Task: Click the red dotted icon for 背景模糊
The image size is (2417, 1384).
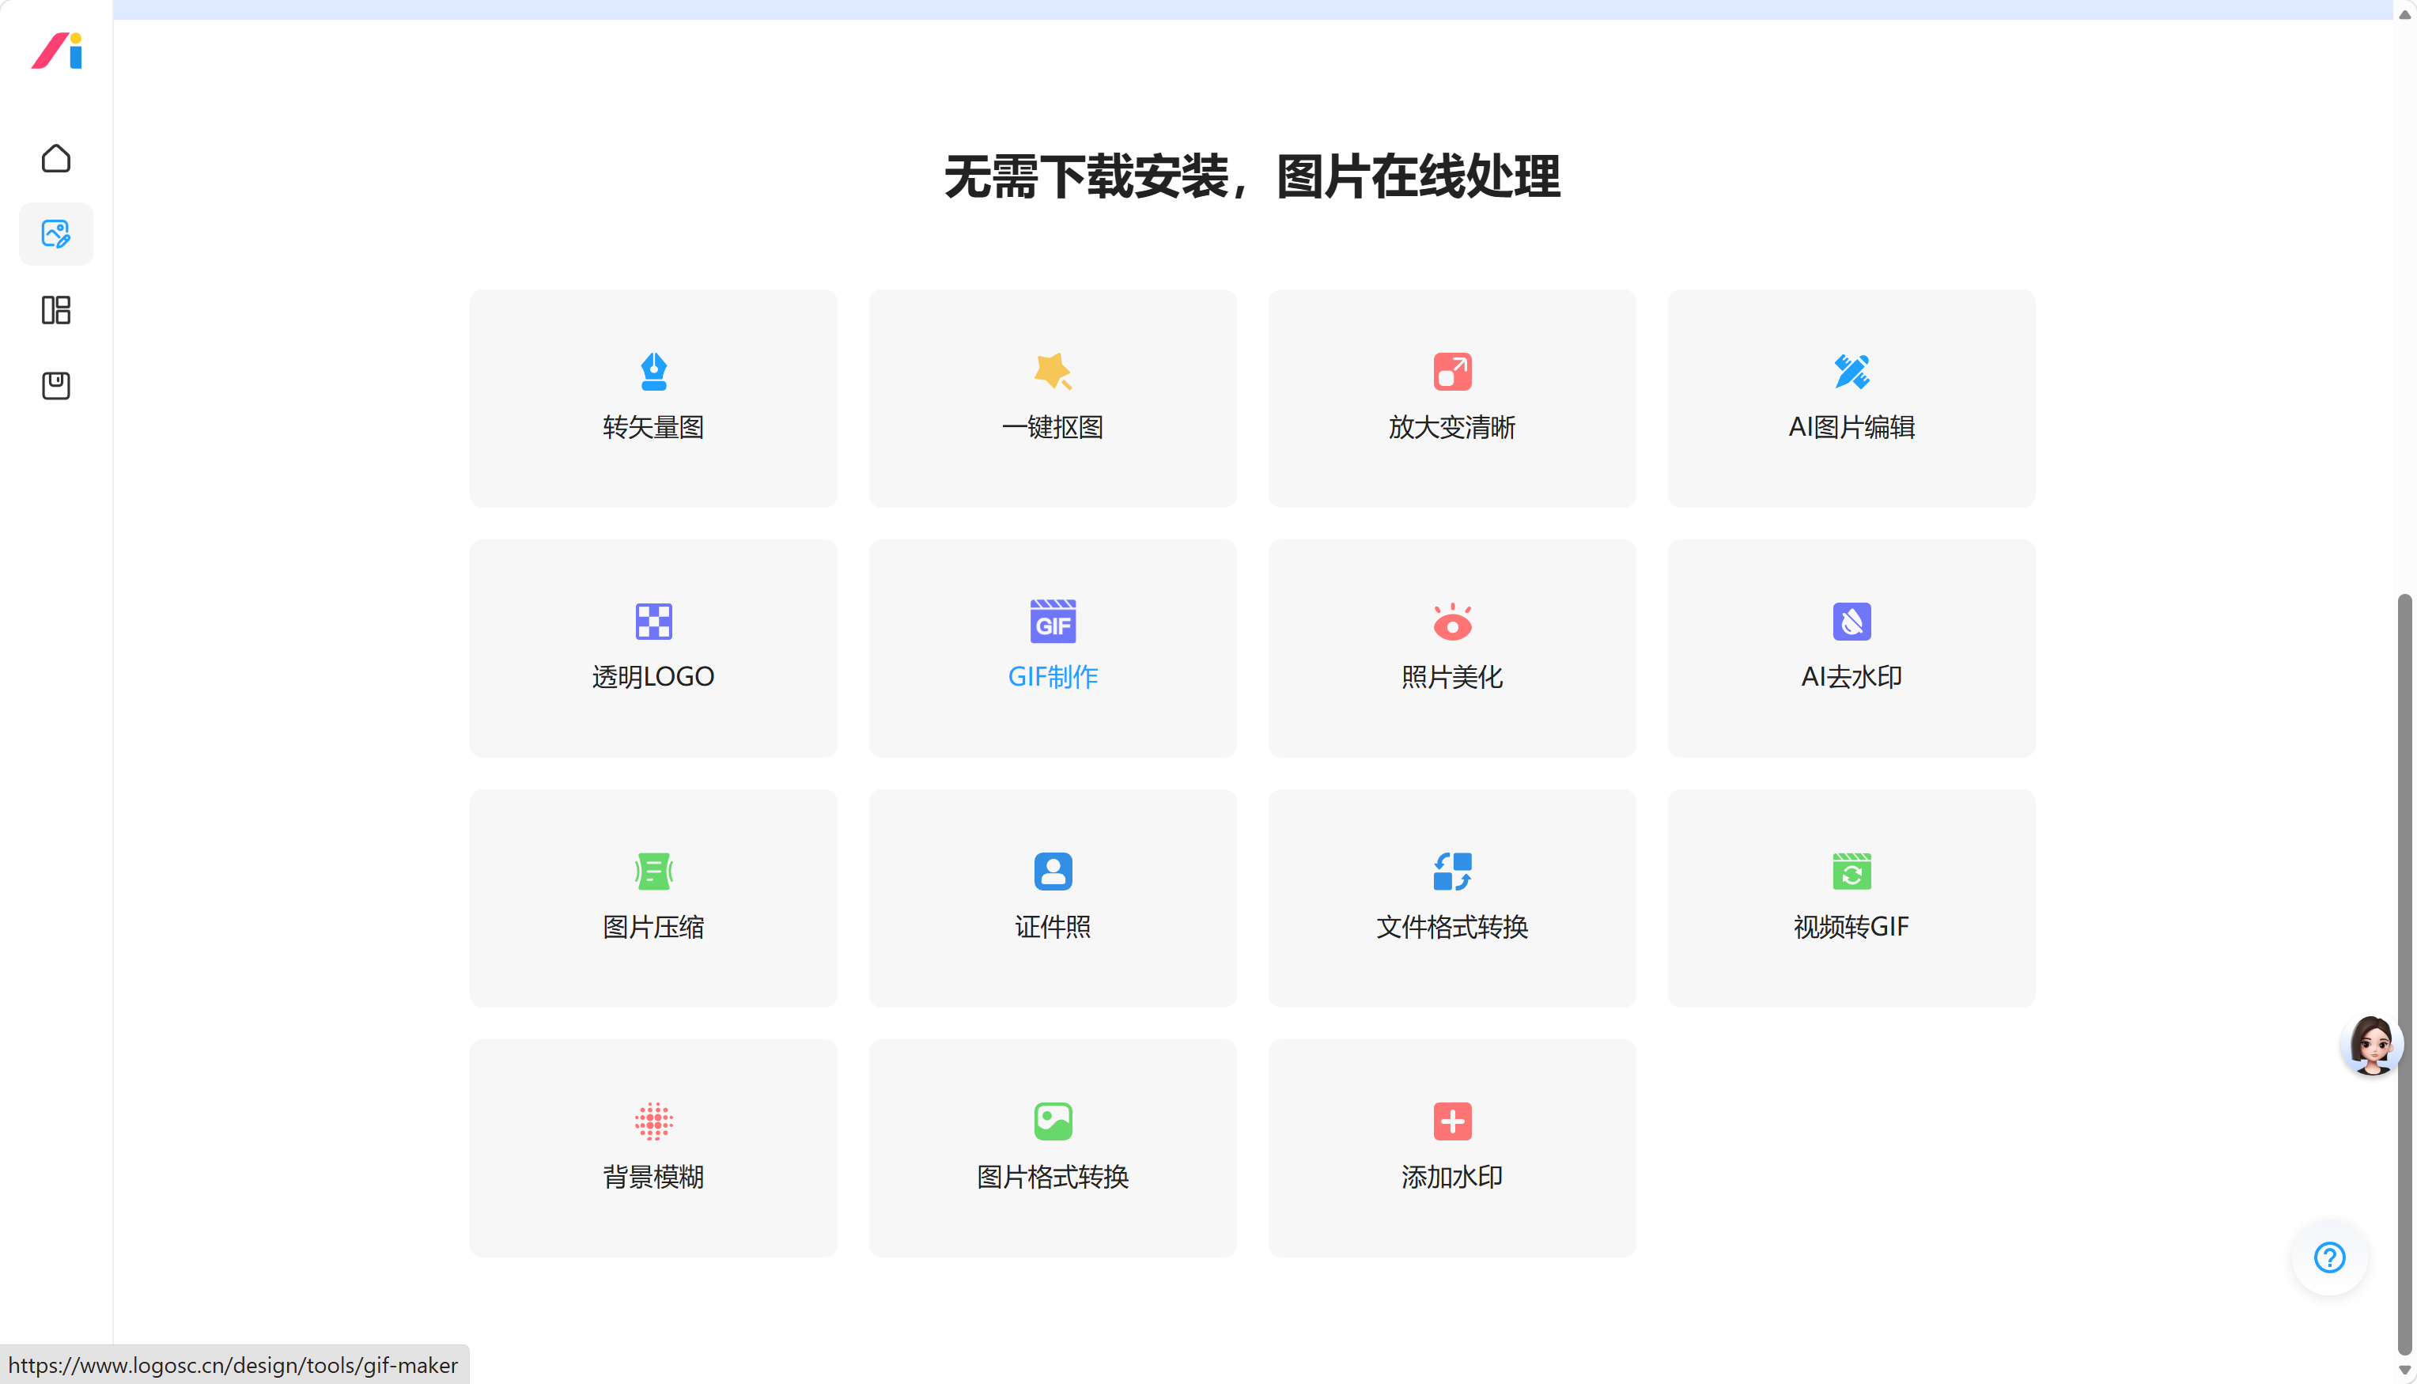Action: click(654, 1121)
